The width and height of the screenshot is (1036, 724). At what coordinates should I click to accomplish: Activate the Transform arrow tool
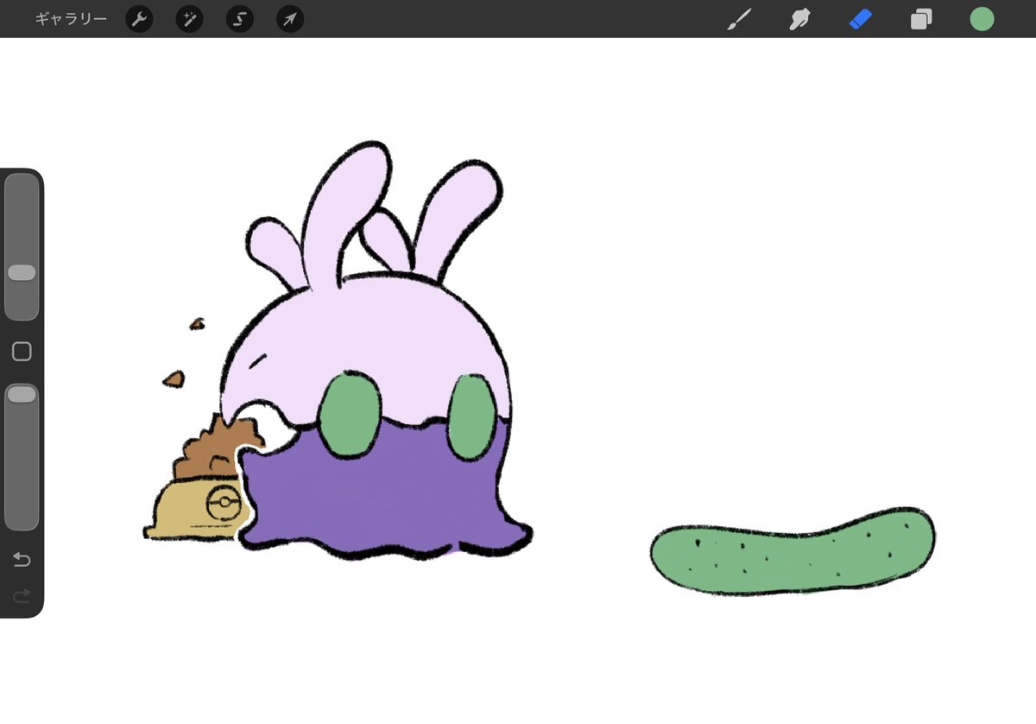click(290, 19)
